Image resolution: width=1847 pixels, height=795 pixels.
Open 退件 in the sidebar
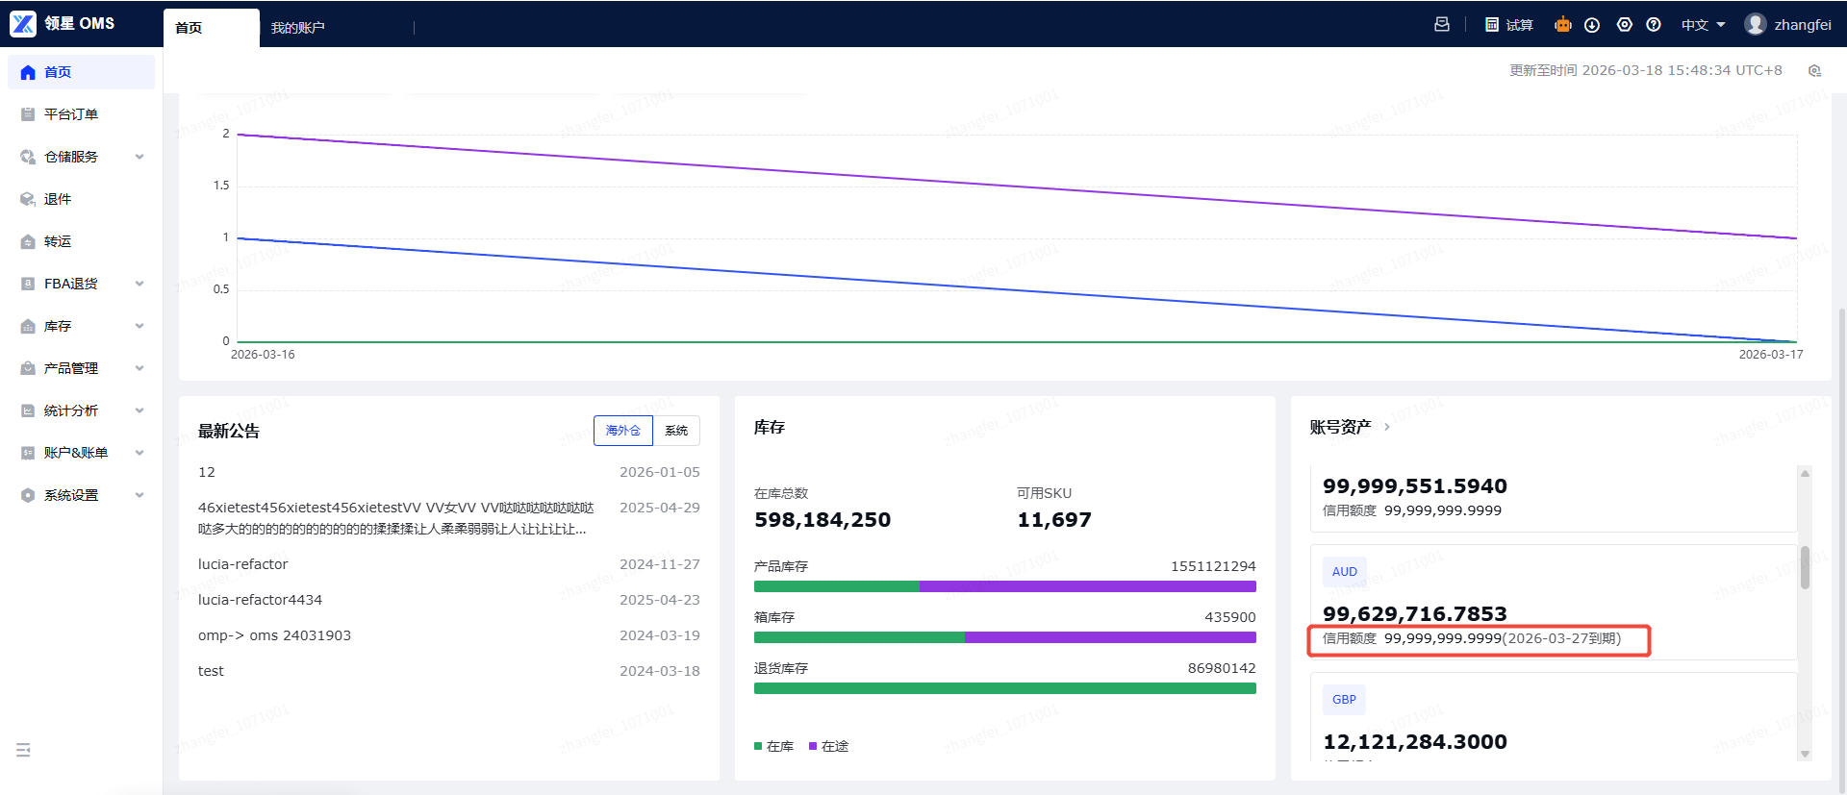tap(81, 199)
